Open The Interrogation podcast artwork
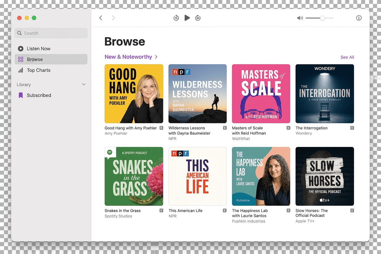Screen dimensions: 381x254 coord(325,94)
